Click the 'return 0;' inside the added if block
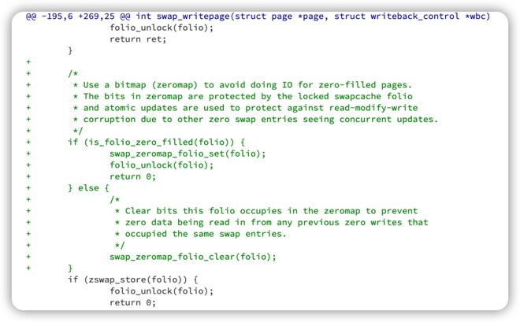520x322 pixels. coord(132,176)
